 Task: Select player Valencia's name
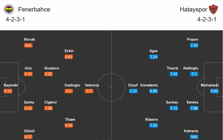pos(92,85)
